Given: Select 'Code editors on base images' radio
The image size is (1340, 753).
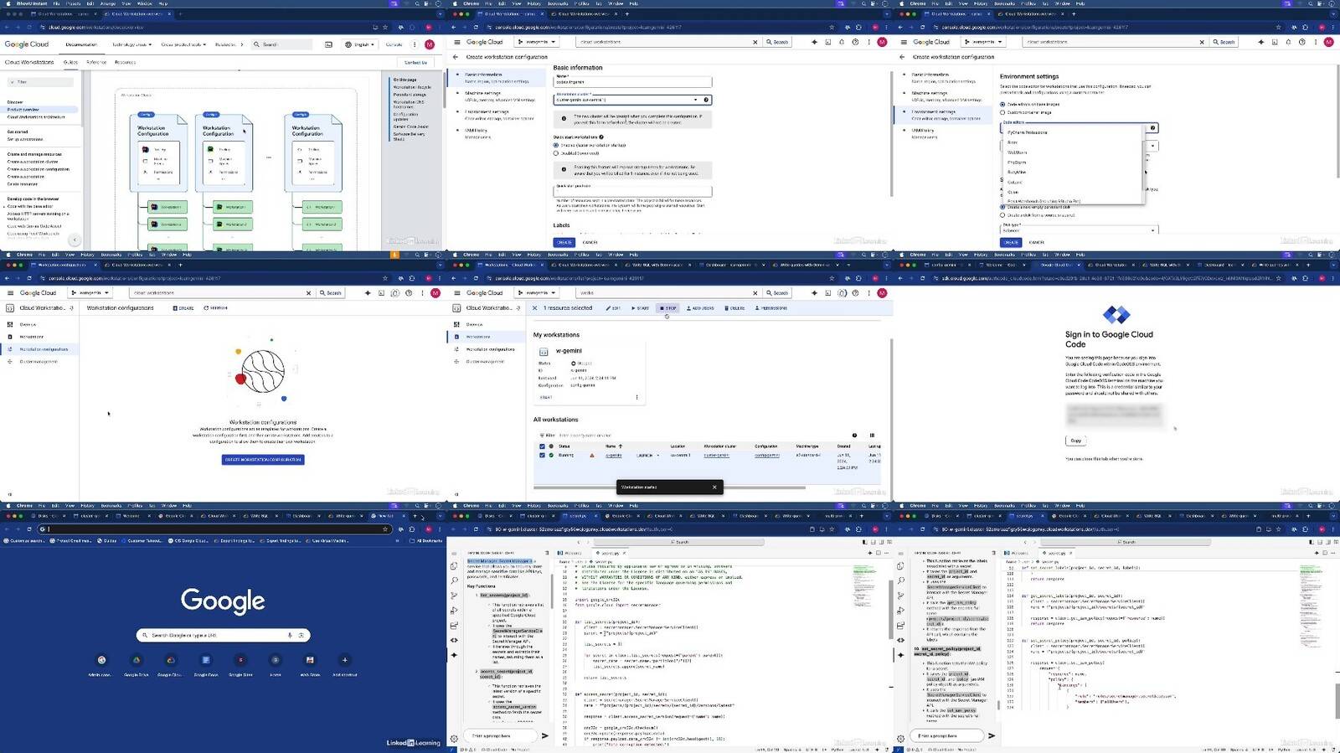Looking at the screenshot, I should [1002, 105].
